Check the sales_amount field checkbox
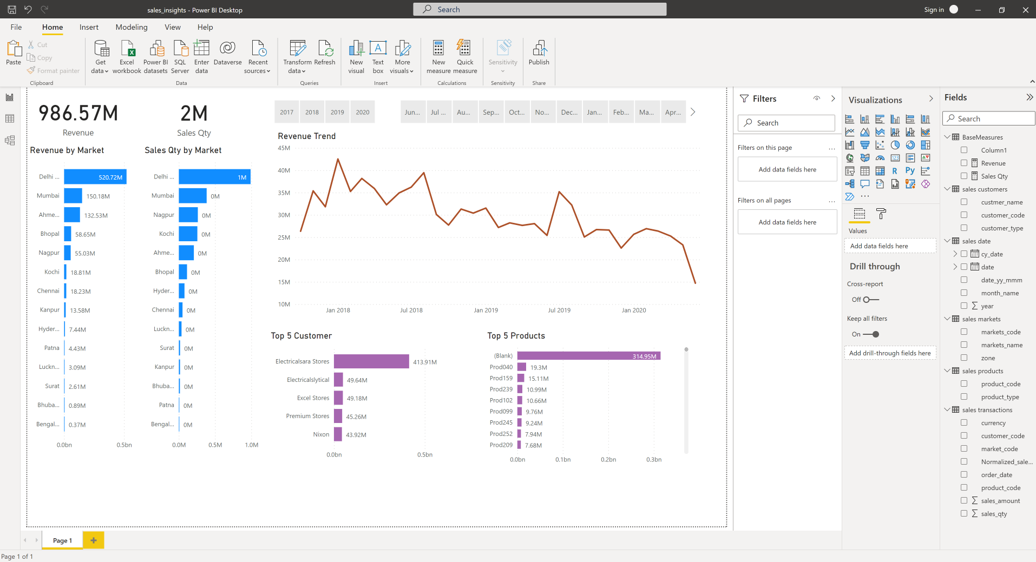Screen dimensions: 1036x562 964,501
